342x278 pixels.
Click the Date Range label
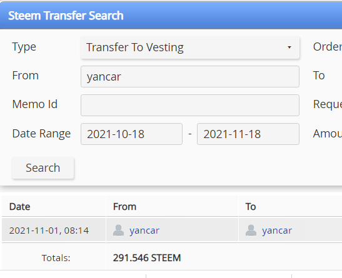click(41, 134)
